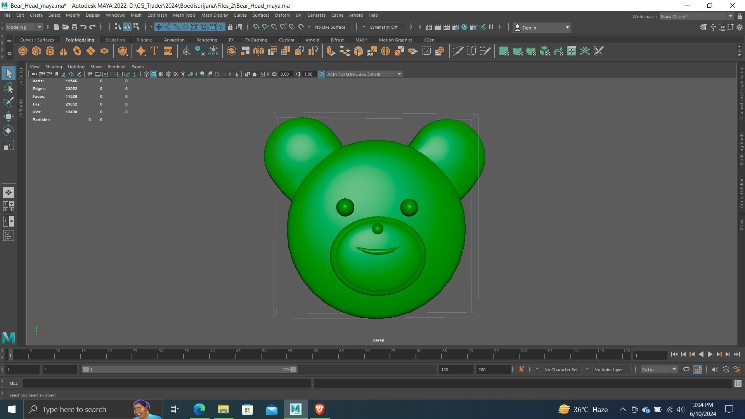The image size is (745, 419).
Task: Open the 24 fps frame rate dropdown
Action: pyautogui.click(x=658, y=370)
